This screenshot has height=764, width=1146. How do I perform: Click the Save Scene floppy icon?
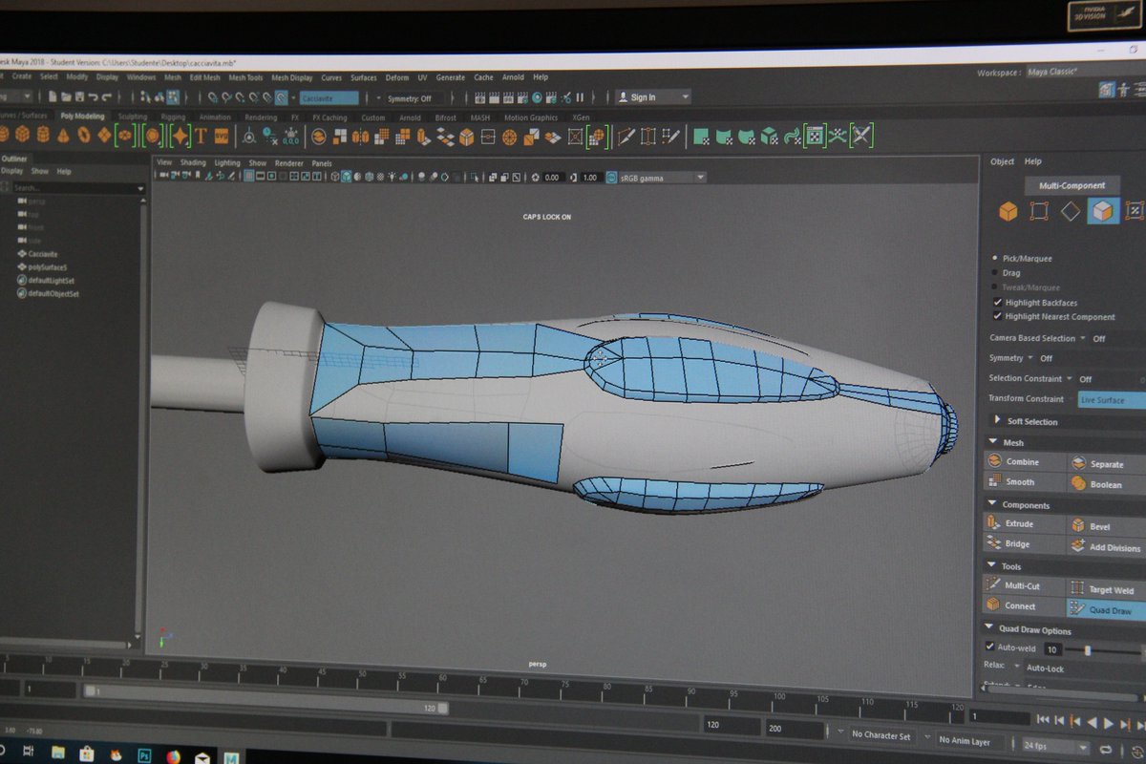(x=79, y=96)
